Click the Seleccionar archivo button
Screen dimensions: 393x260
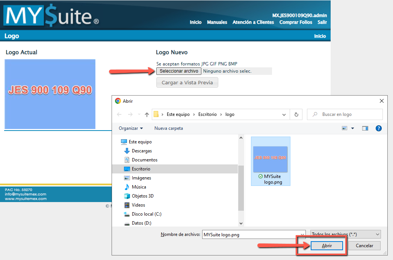(179, 71)
